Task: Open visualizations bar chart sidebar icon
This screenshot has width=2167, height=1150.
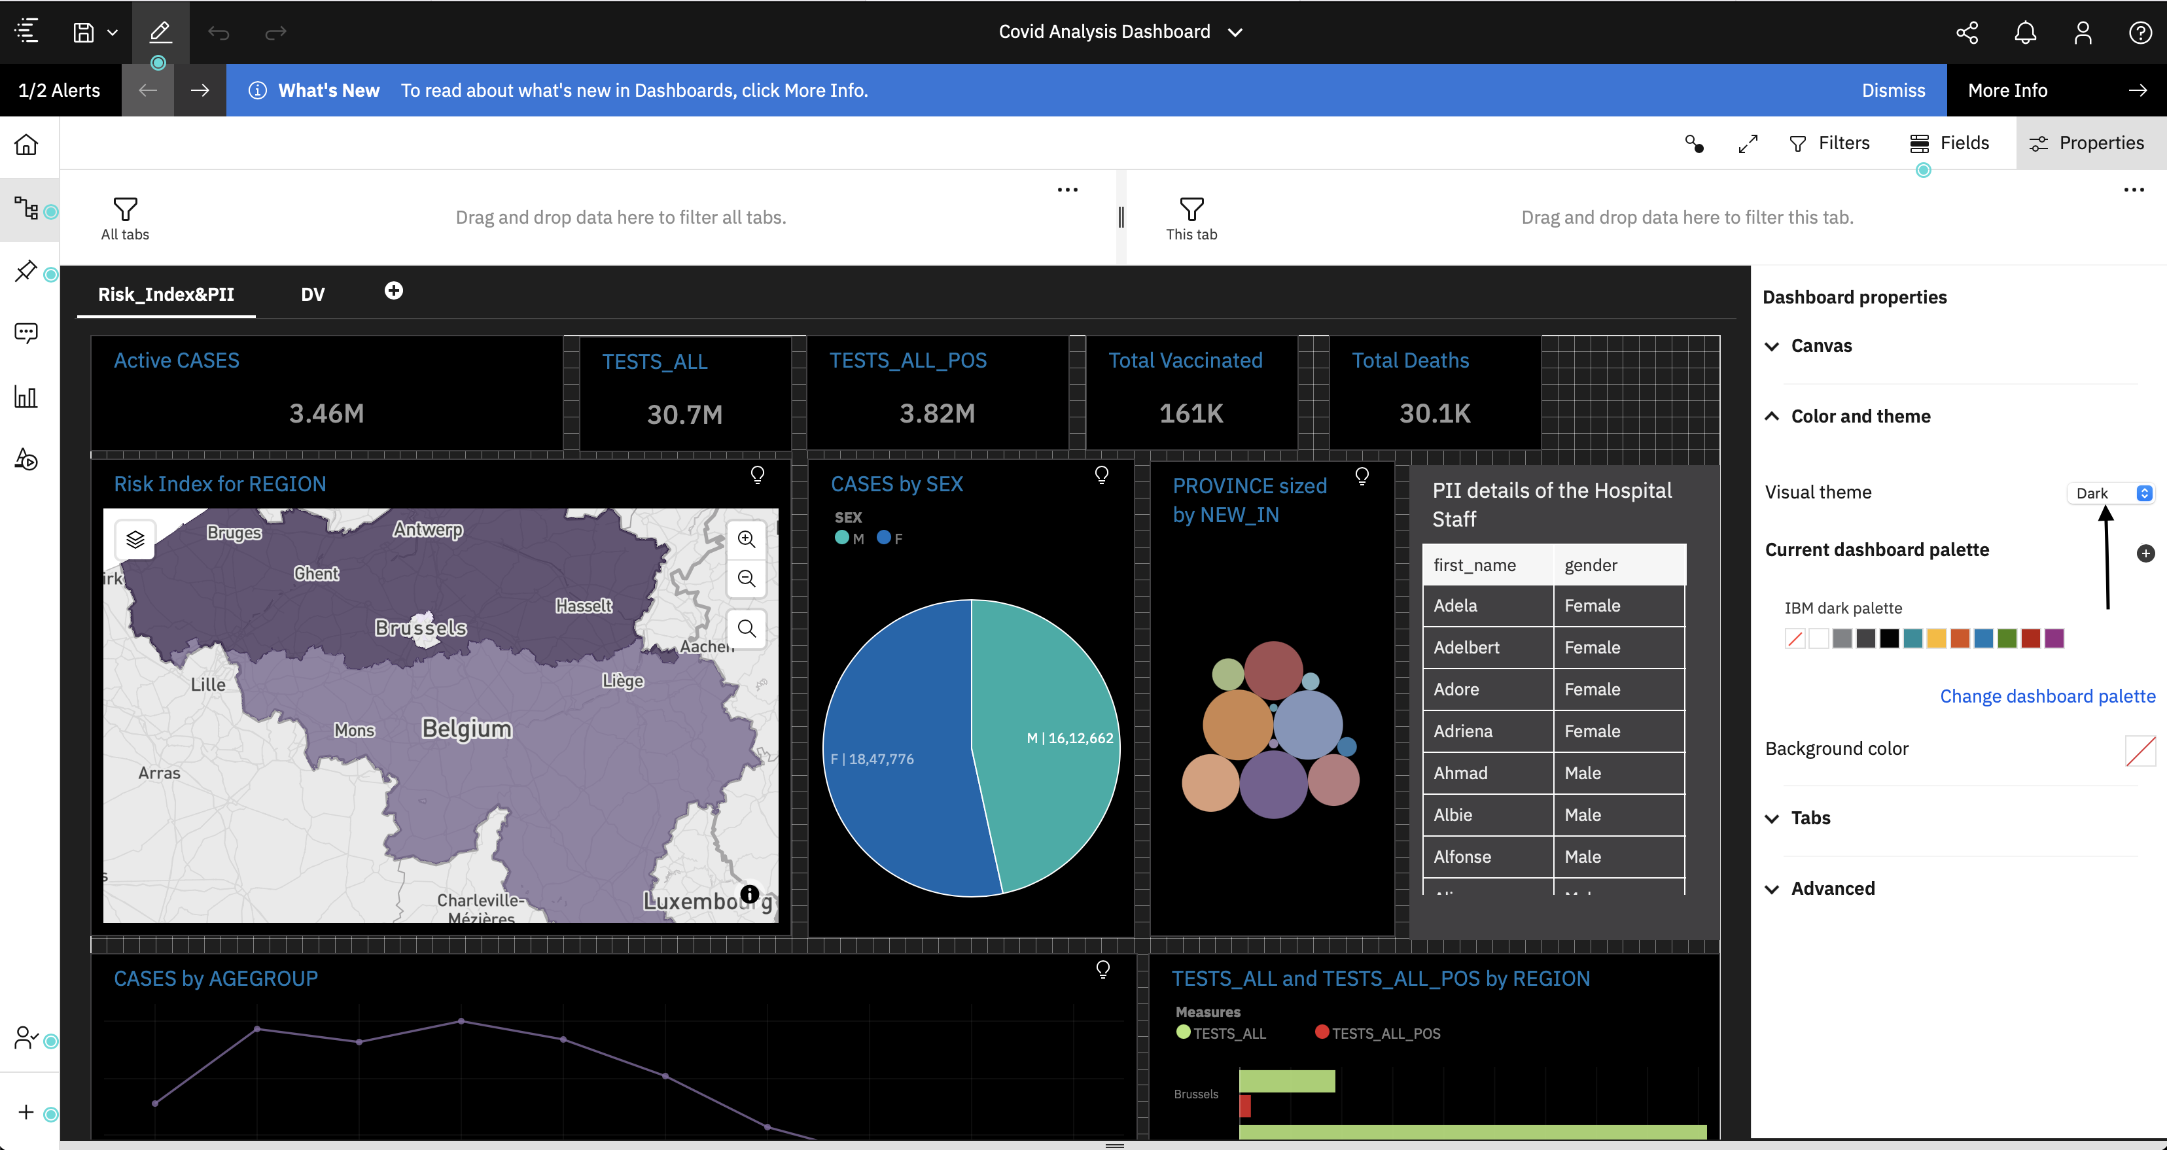Action: pos(26,396)
